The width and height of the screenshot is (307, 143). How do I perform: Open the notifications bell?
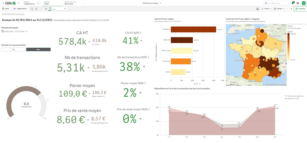click(293, 3)
